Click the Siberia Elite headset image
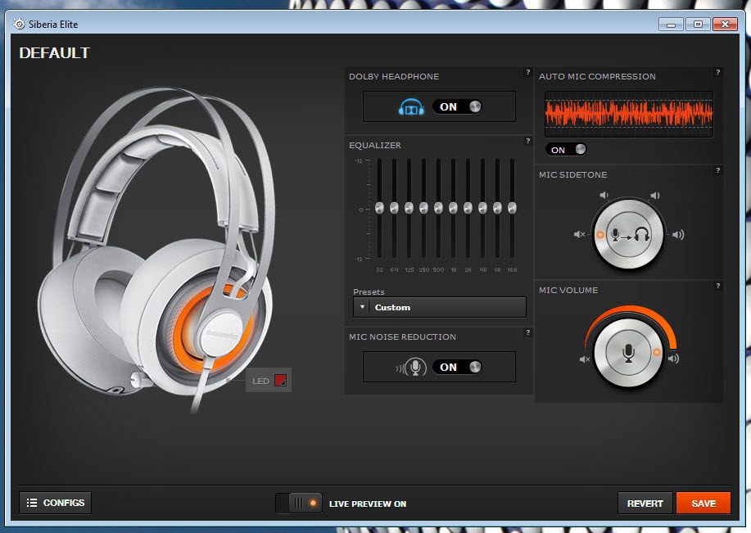Image resolution: width=751 pixels, height=533 pixels. click(x=158, y=249)
